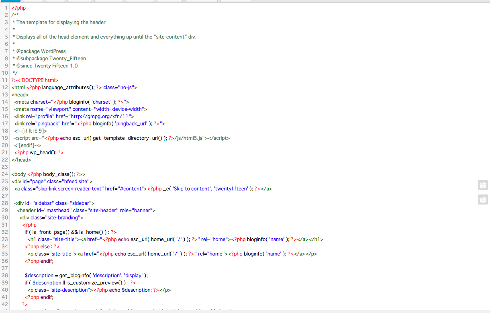This screenshot has height=313, width=490.
Task: Click the 'site-header' class value
Action: click(104, 211)
